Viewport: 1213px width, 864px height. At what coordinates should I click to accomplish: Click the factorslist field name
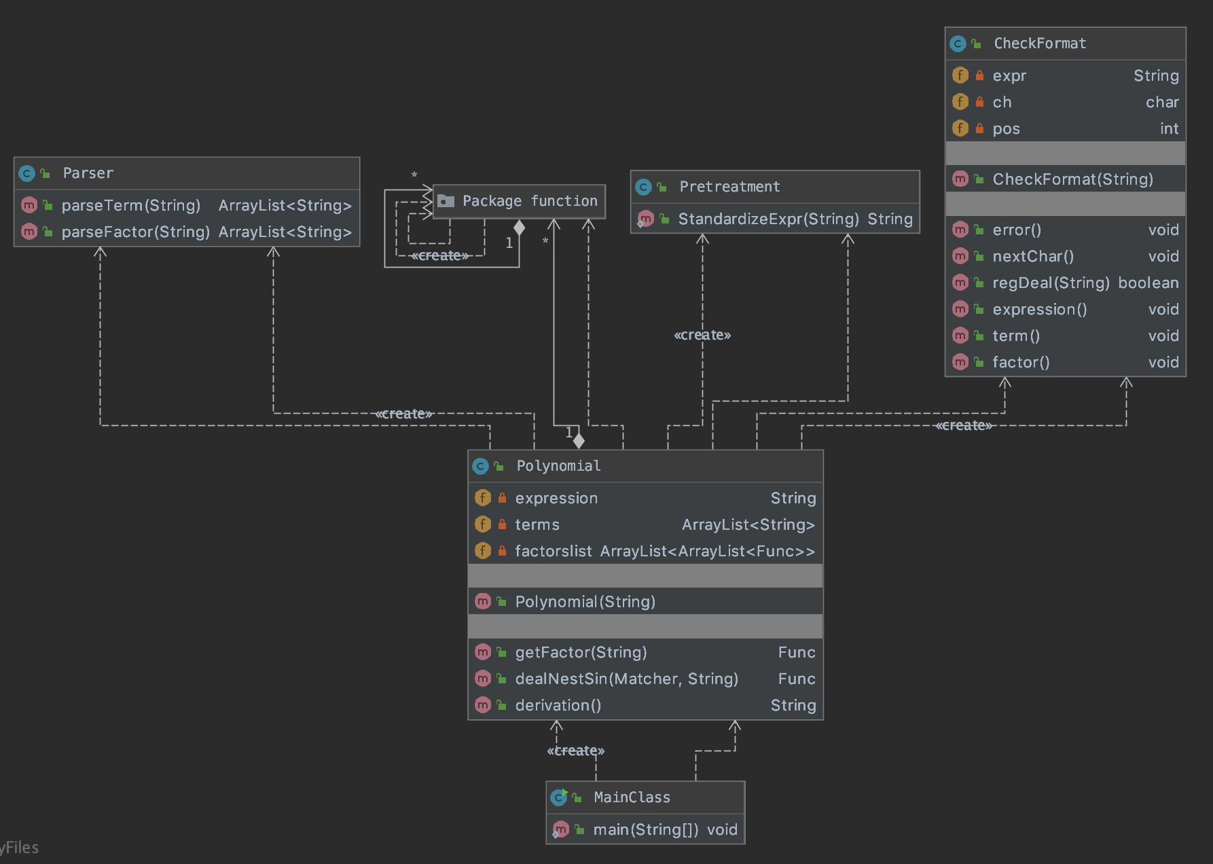(554, 551)
